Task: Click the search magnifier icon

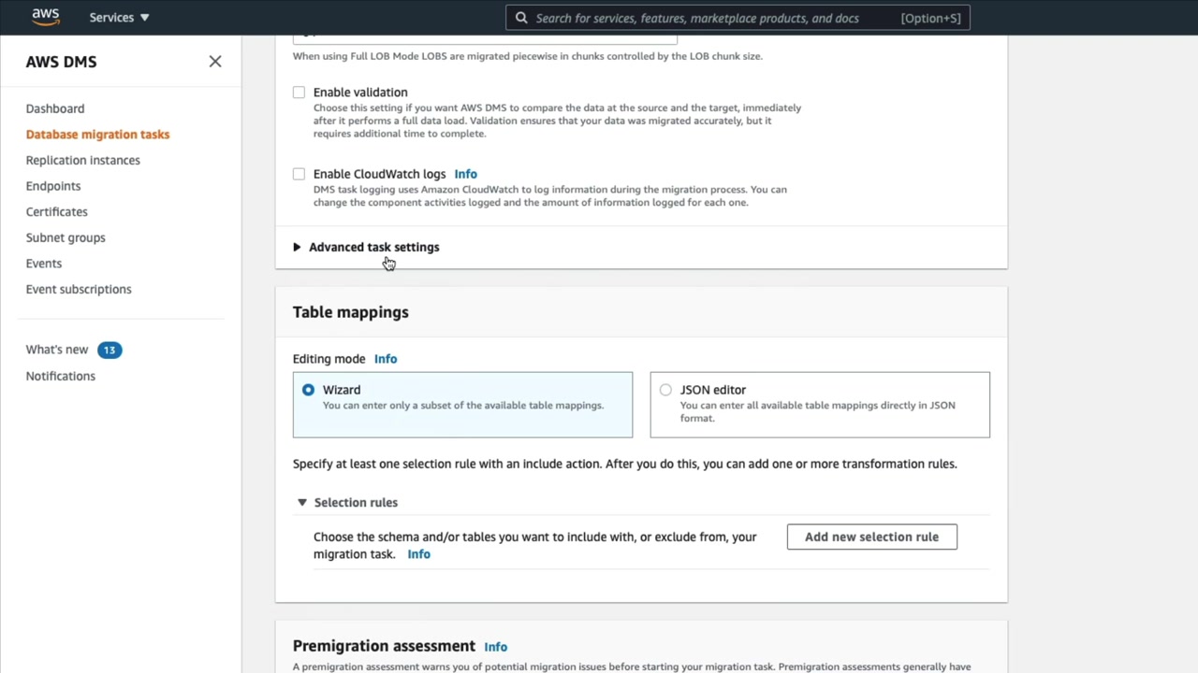Action: click(x=521, y=18)
